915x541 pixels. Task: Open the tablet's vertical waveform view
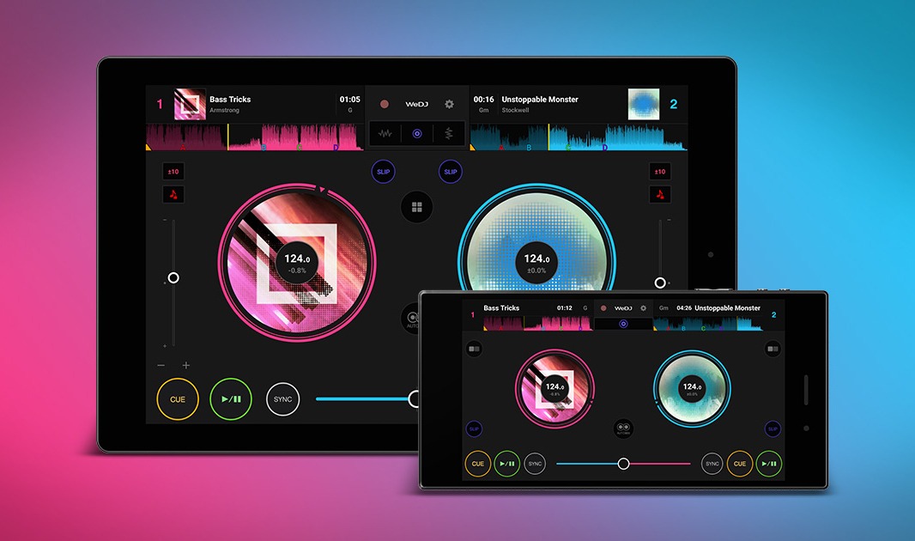pyautogui.click(x=448, y=133)
